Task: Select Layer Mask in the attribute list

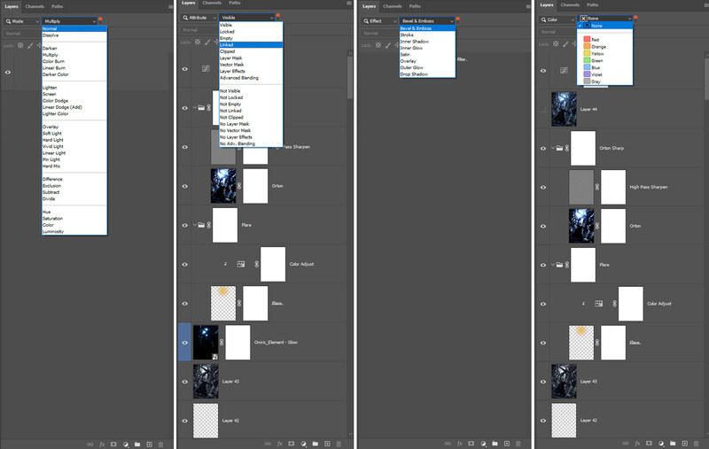Action: (251, 58)
